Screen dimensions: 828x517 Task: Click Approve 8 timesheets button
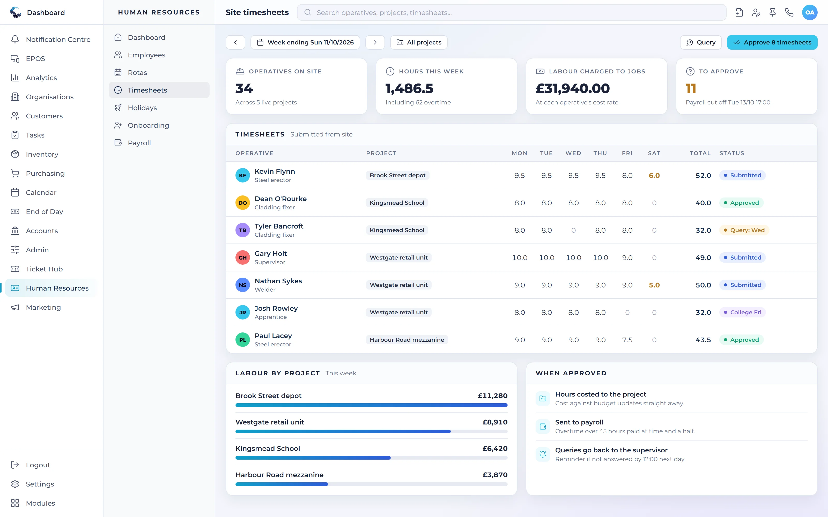[772, 42]
